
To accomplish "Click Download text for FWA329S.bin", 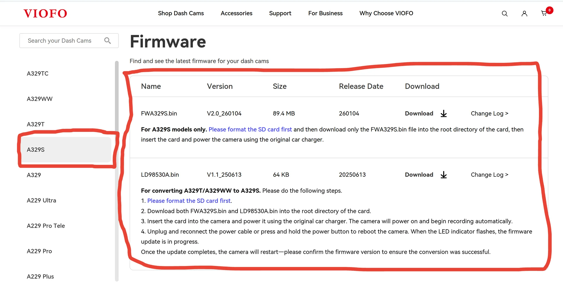I will coord(419,114).
